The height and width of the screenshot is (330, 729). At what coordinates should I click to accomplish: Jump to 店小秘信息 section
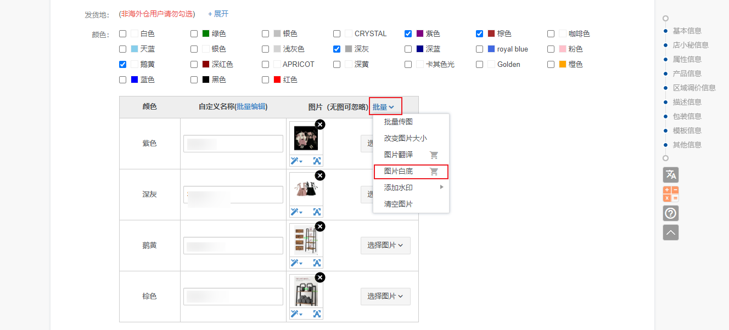point(691,45)
